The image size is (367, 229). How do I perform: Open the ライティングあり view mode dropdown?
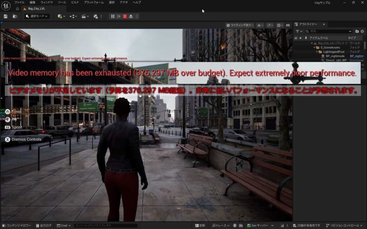pyautogui.click(x=240, y=25)
